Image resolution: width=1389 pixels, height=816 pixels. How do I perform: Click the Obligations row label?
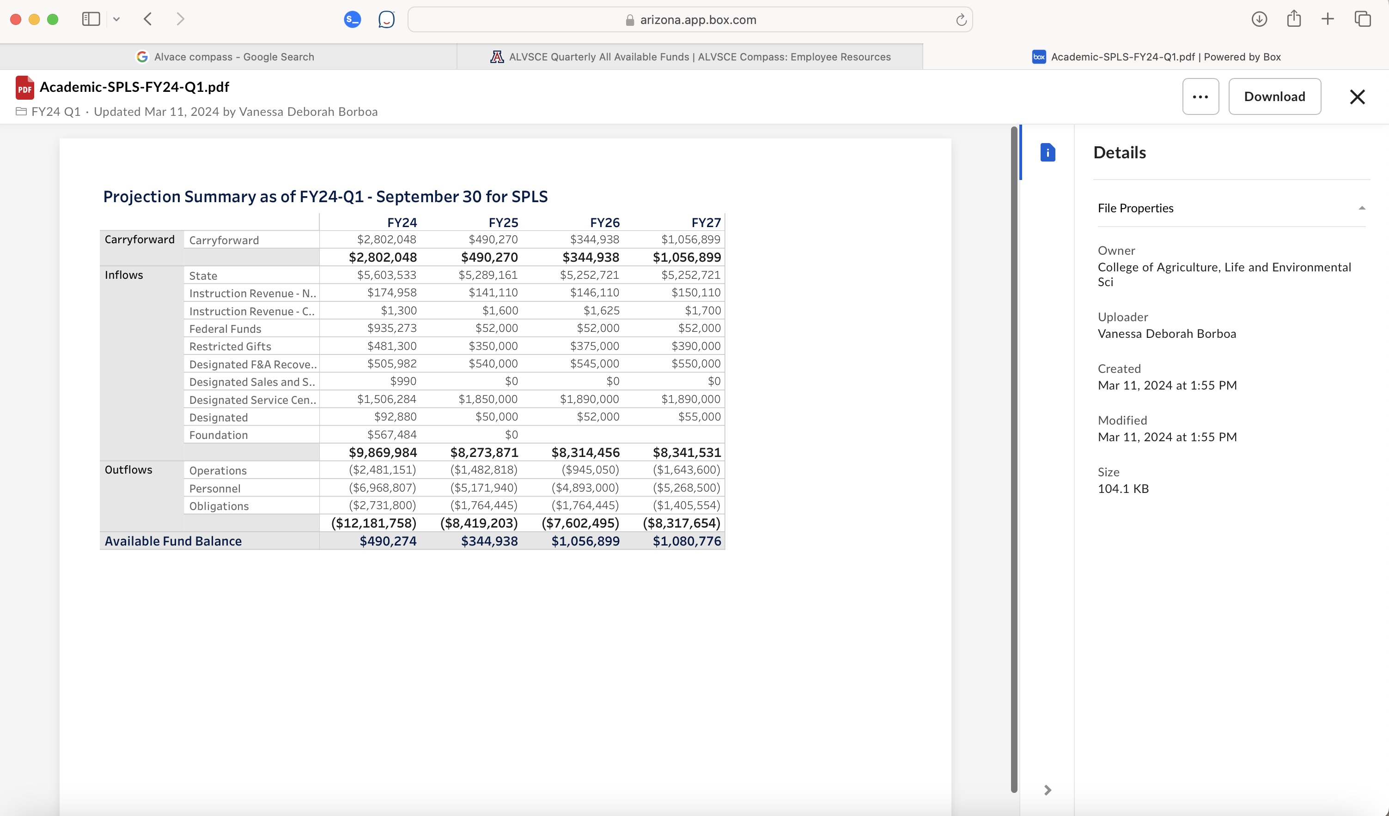pos(219,506)
